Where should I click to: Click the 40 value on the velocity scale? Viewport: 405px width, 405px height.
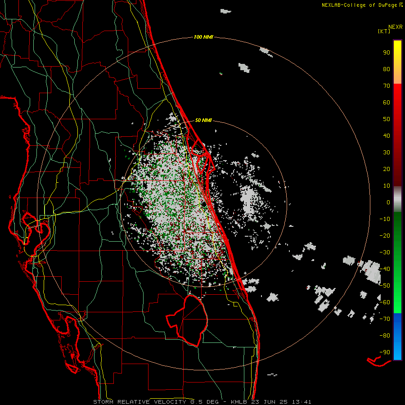point(387,136)
